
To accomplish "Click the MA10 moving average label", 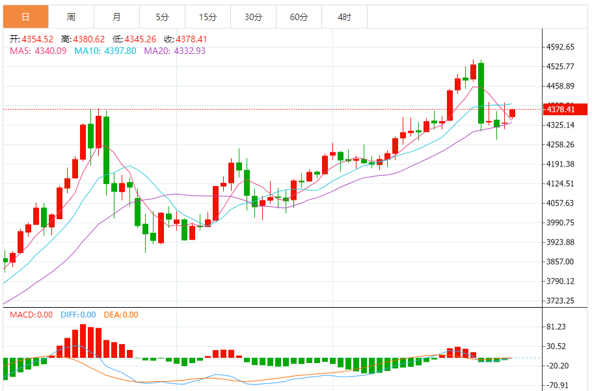I will pyautogui.click(x=105, y=51).
